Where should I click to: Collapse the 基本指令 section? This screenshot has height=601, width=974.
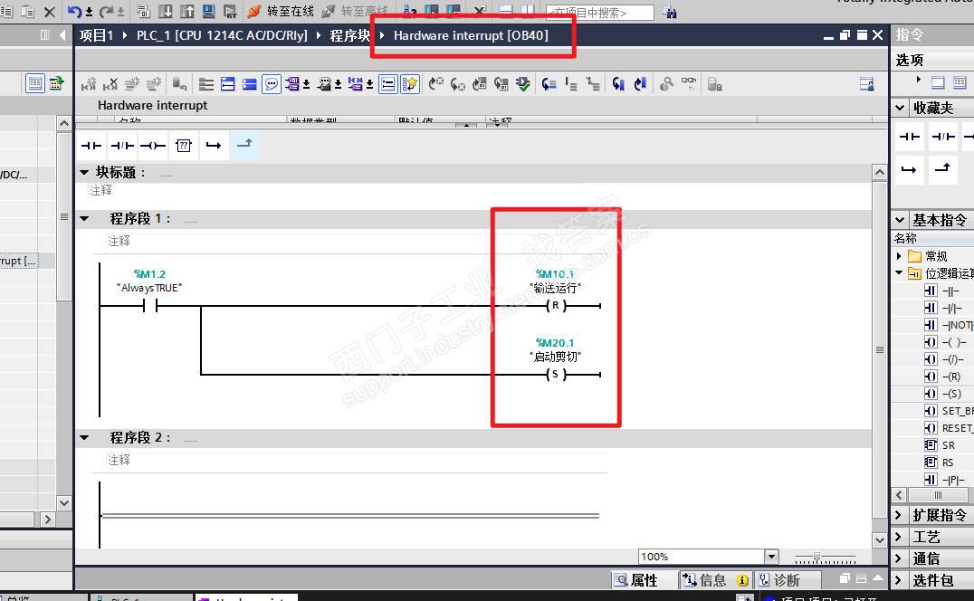[x=900, y=220]
